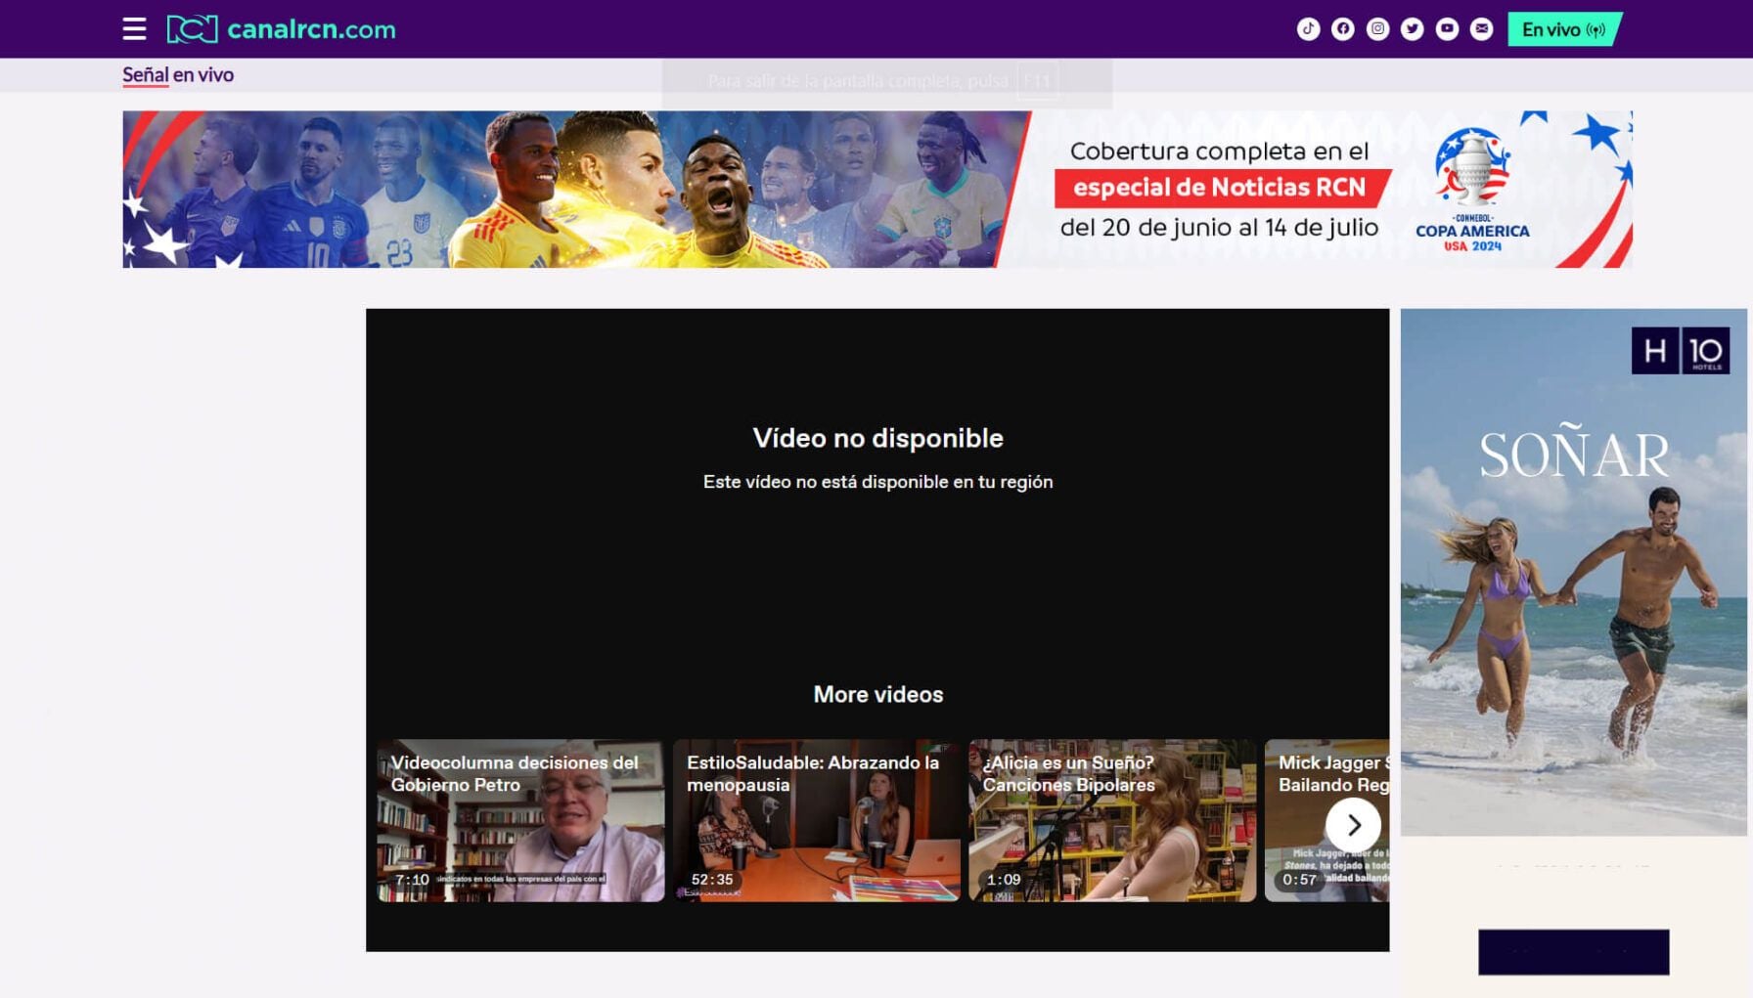This screenshot has width=1753, height=998.
Task: Select the Señal en vivo tab
Action: (178, 75)
